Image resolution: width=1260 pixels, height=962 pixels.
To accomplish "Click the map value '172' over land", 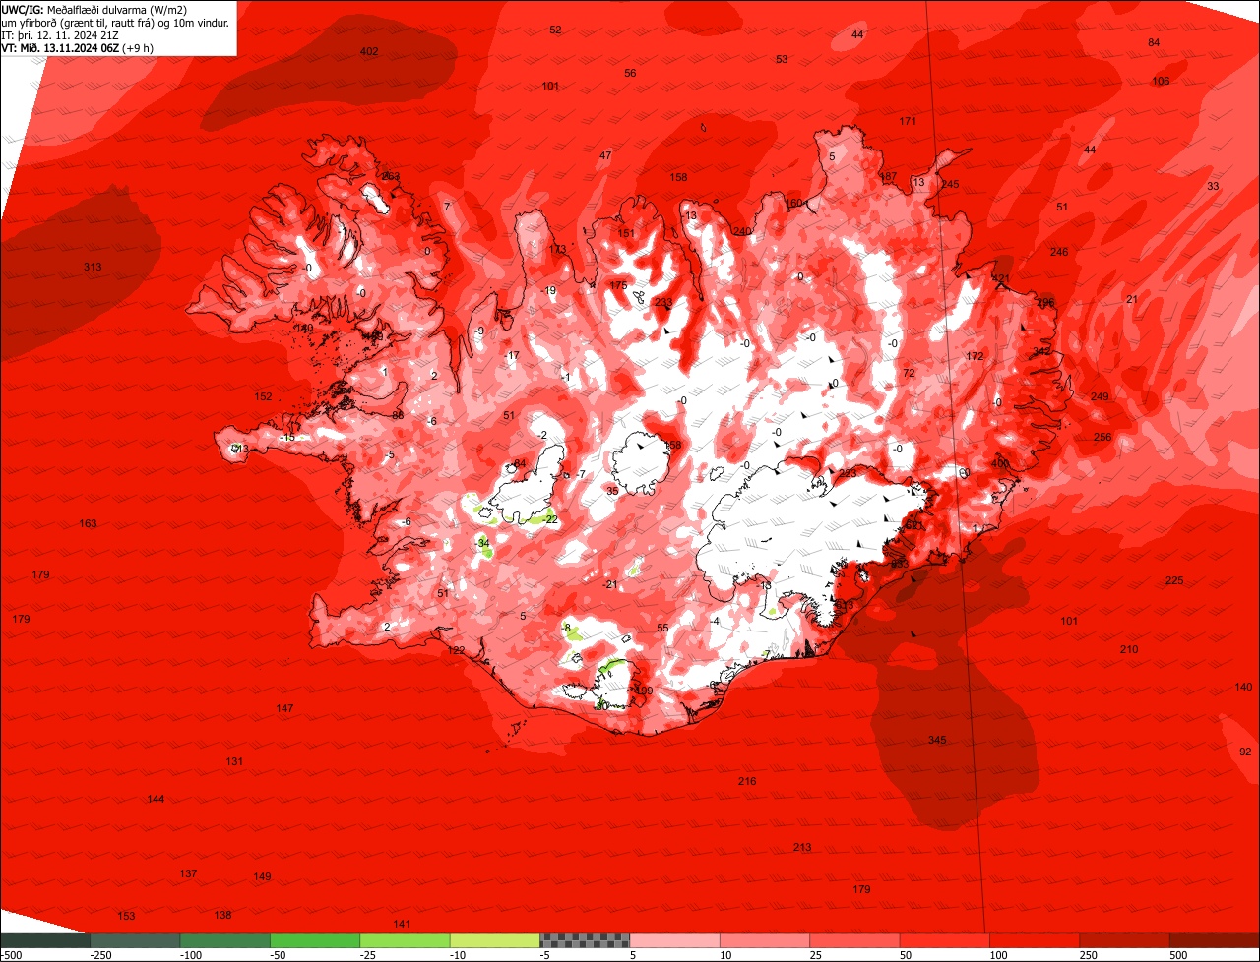I will point(975,357).
